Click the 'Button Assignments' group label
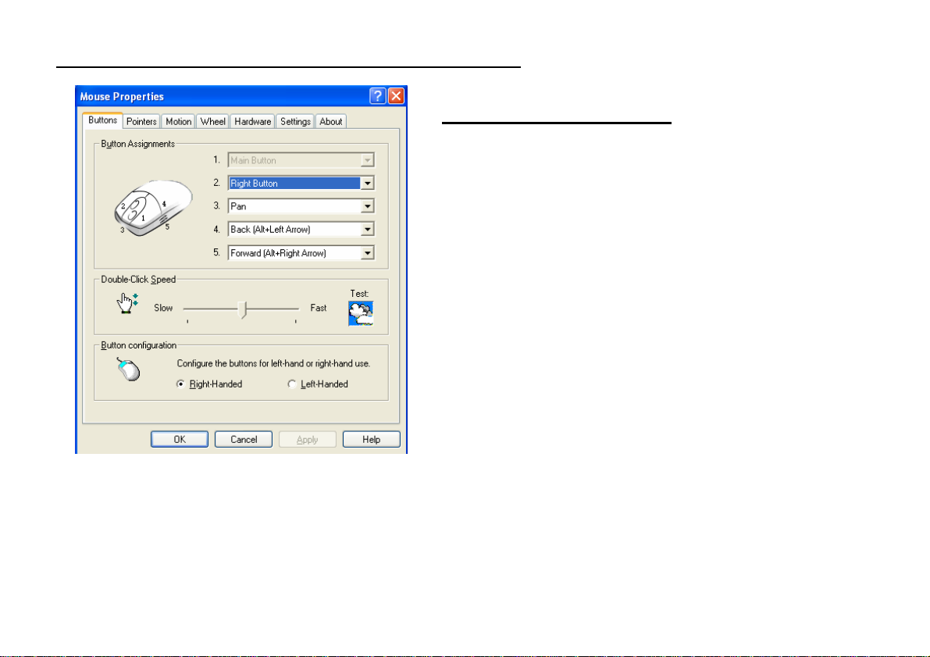The width and height of the screenshot is (930, 657). point(138,144)
